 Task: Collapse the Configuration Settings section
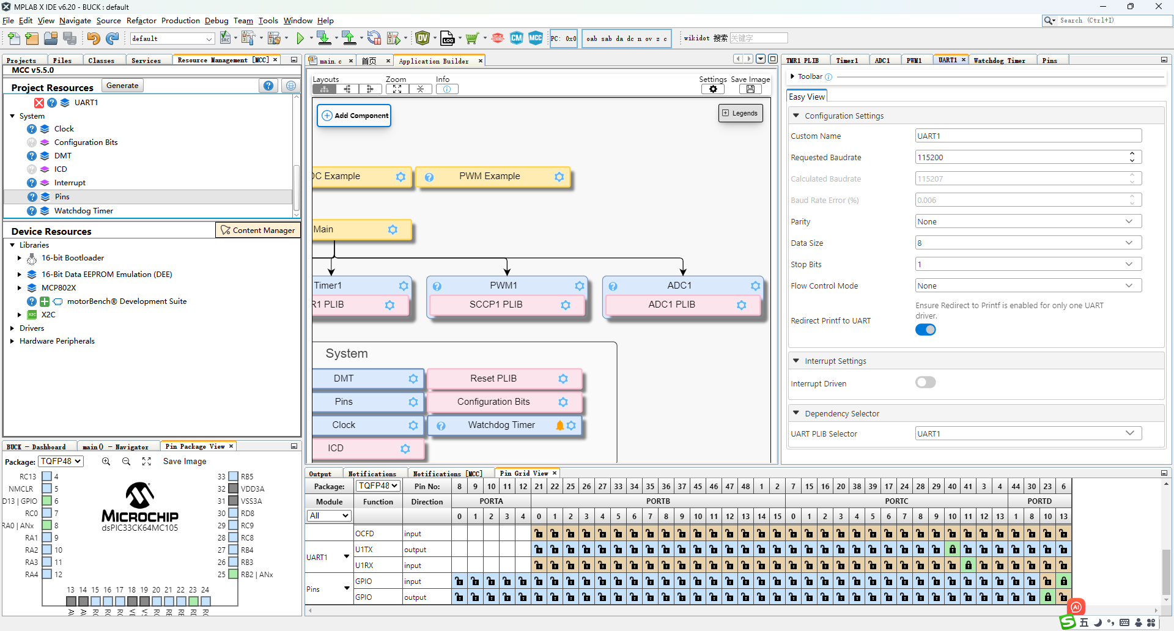pyautogui.click(x=796, y=116)
